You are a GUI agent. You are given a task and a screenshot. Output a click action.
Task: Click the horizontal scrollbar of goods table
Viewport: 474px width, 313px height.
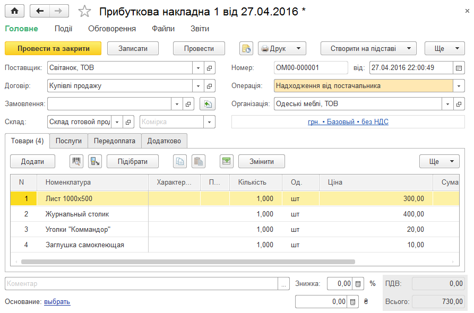[x=188, y=262]
